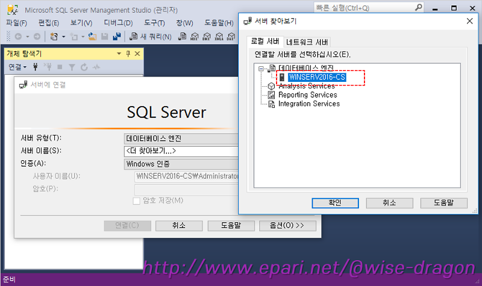
Task: Click the Save floppy disk icon
Action: point(105,37)
